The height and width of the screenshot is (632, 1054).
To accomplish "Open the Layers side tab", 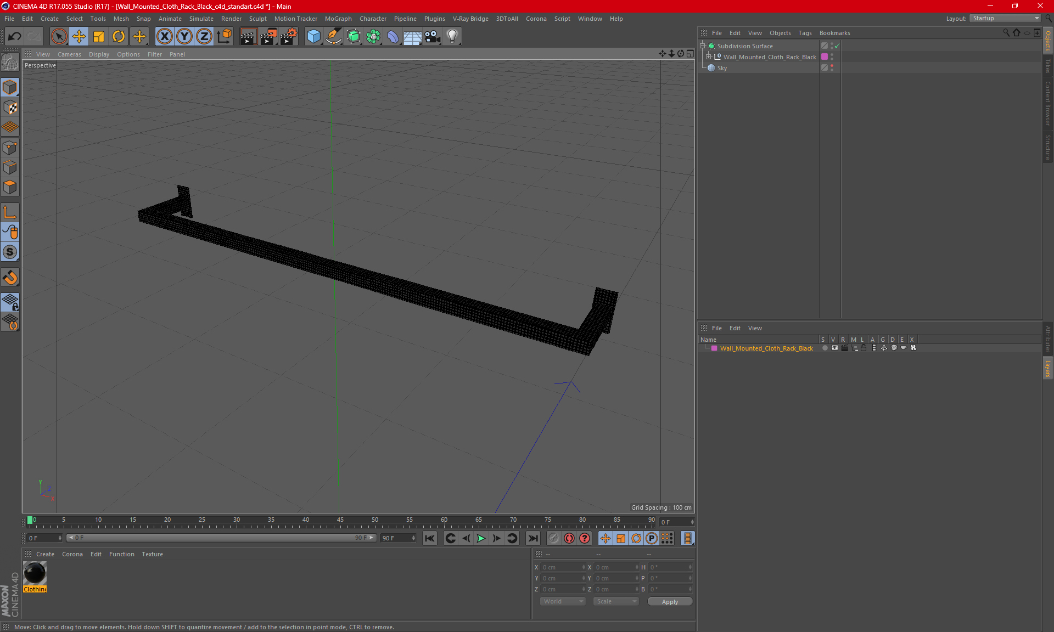I will pyautogui.click(x=1048, y=368).
